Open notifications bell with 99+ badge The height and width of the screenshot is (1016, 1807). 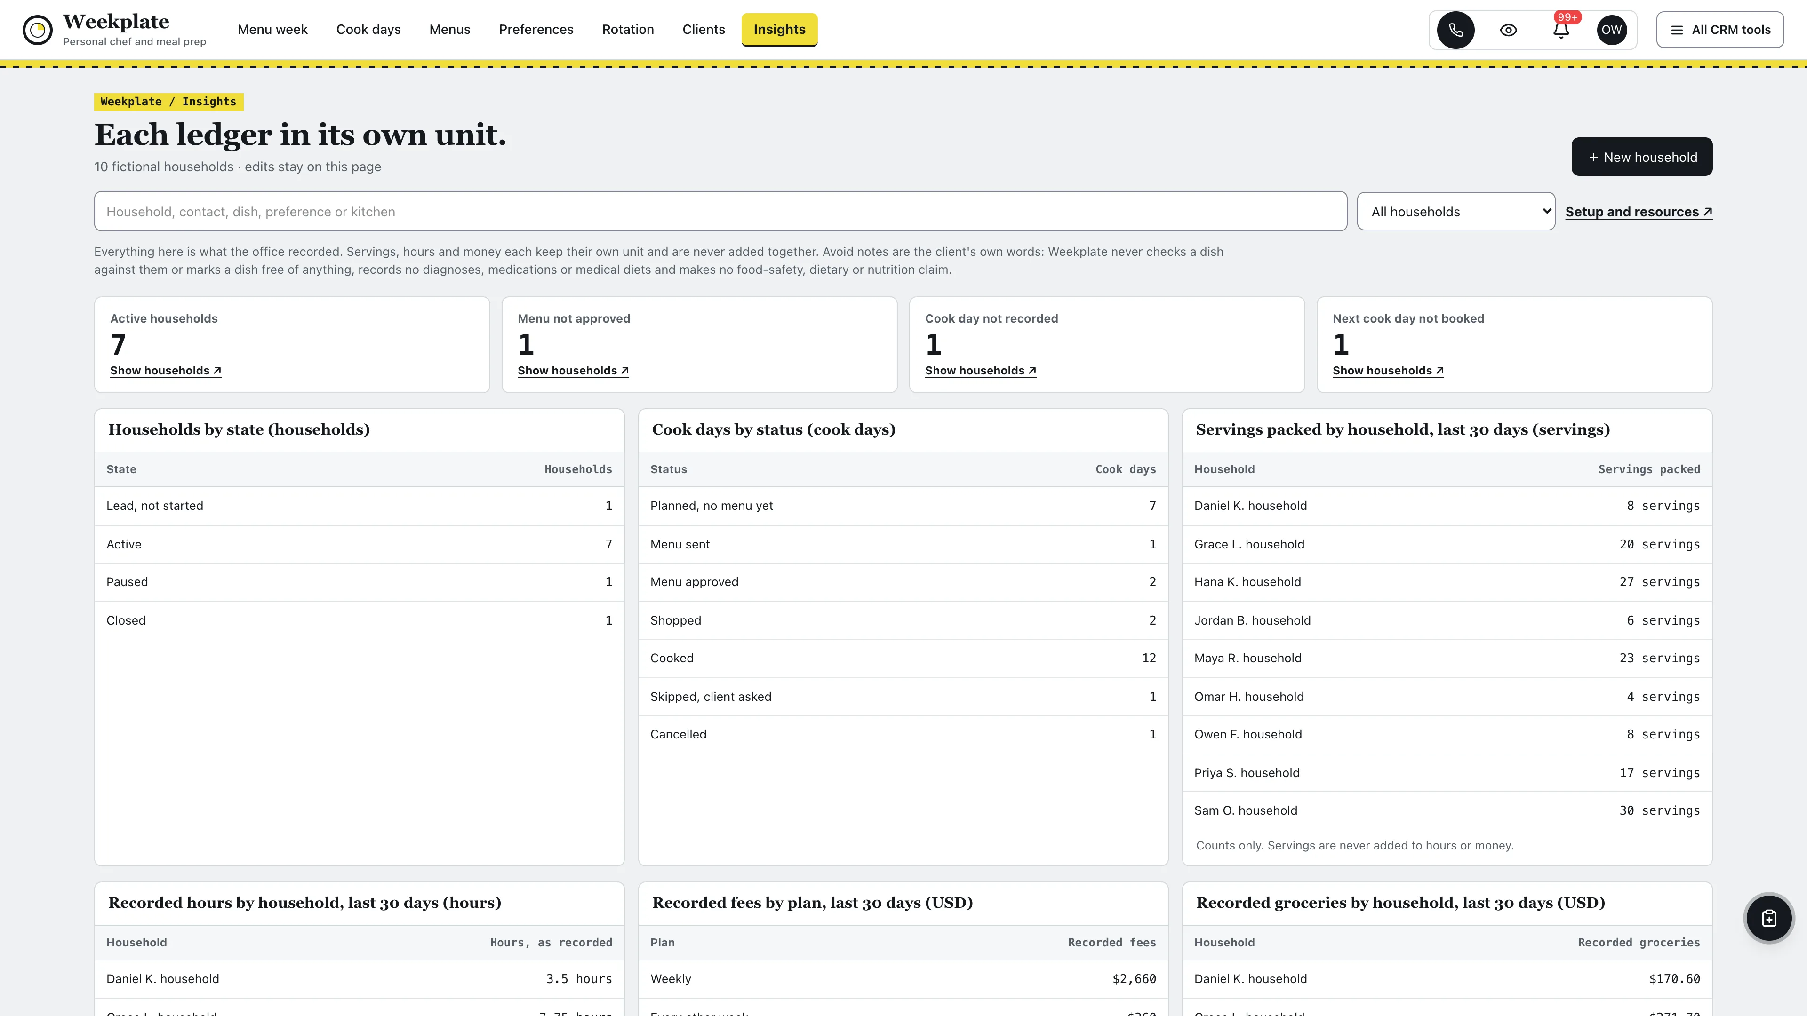[1561, 30]
